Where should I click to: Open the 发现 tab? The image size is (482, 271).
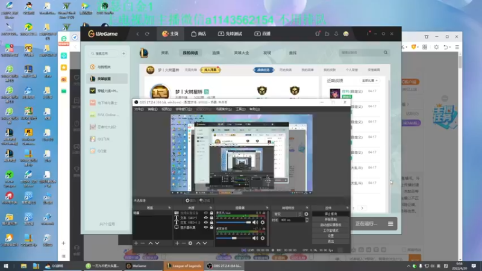(267, 53)
